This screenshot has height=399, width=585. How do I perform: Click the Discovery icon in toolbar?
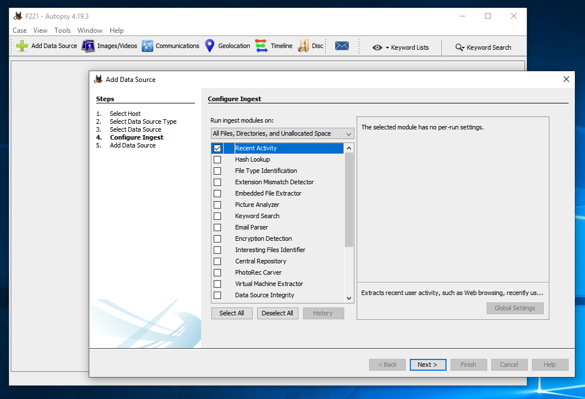coord(304,46)
